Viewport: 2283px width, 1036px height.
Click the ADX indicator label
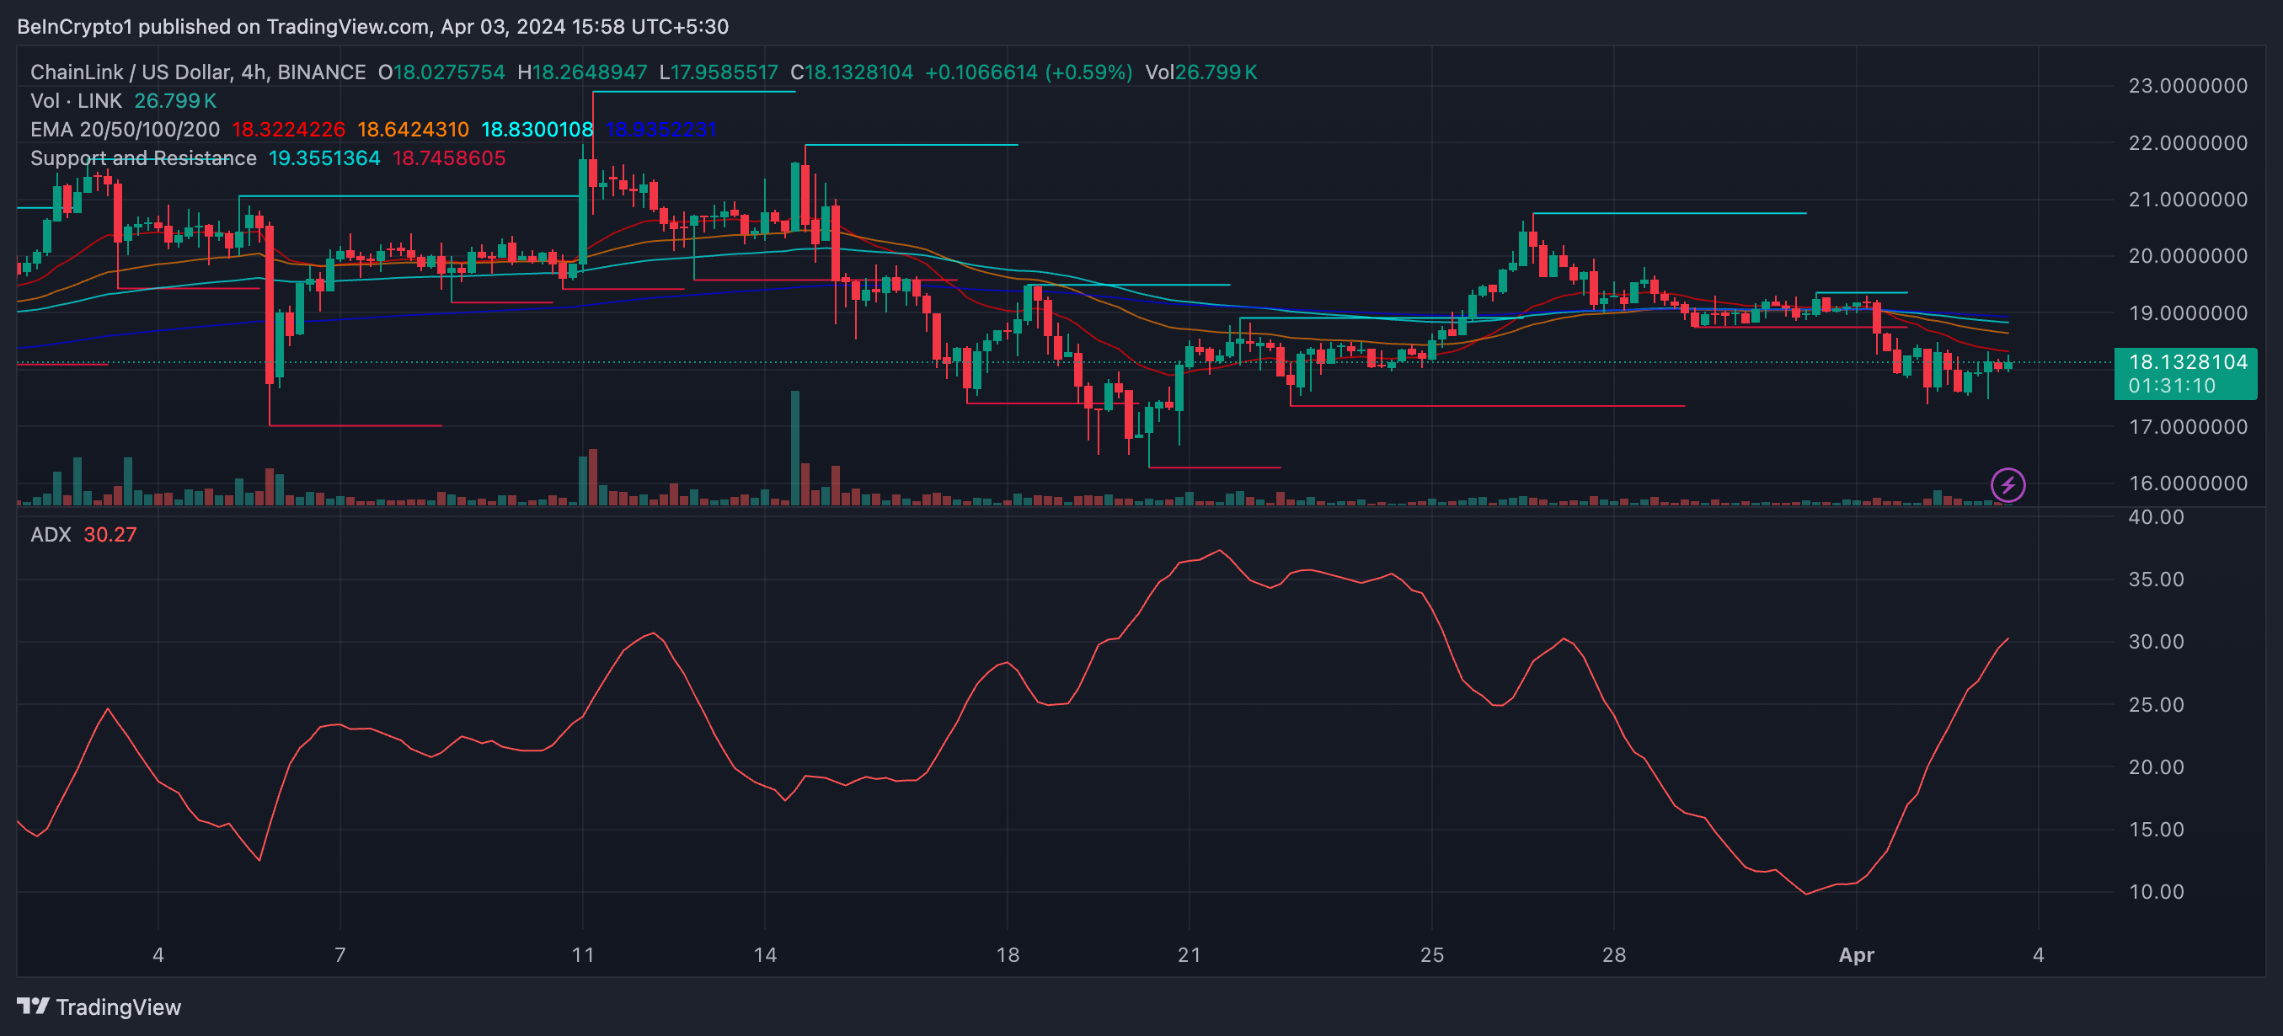(51, 534)
